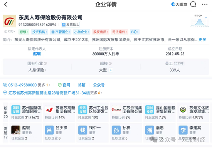212x148 pixels.
Task: Tap the phone icon beside 0512-69580000
Action: click(x=5, y=85)
